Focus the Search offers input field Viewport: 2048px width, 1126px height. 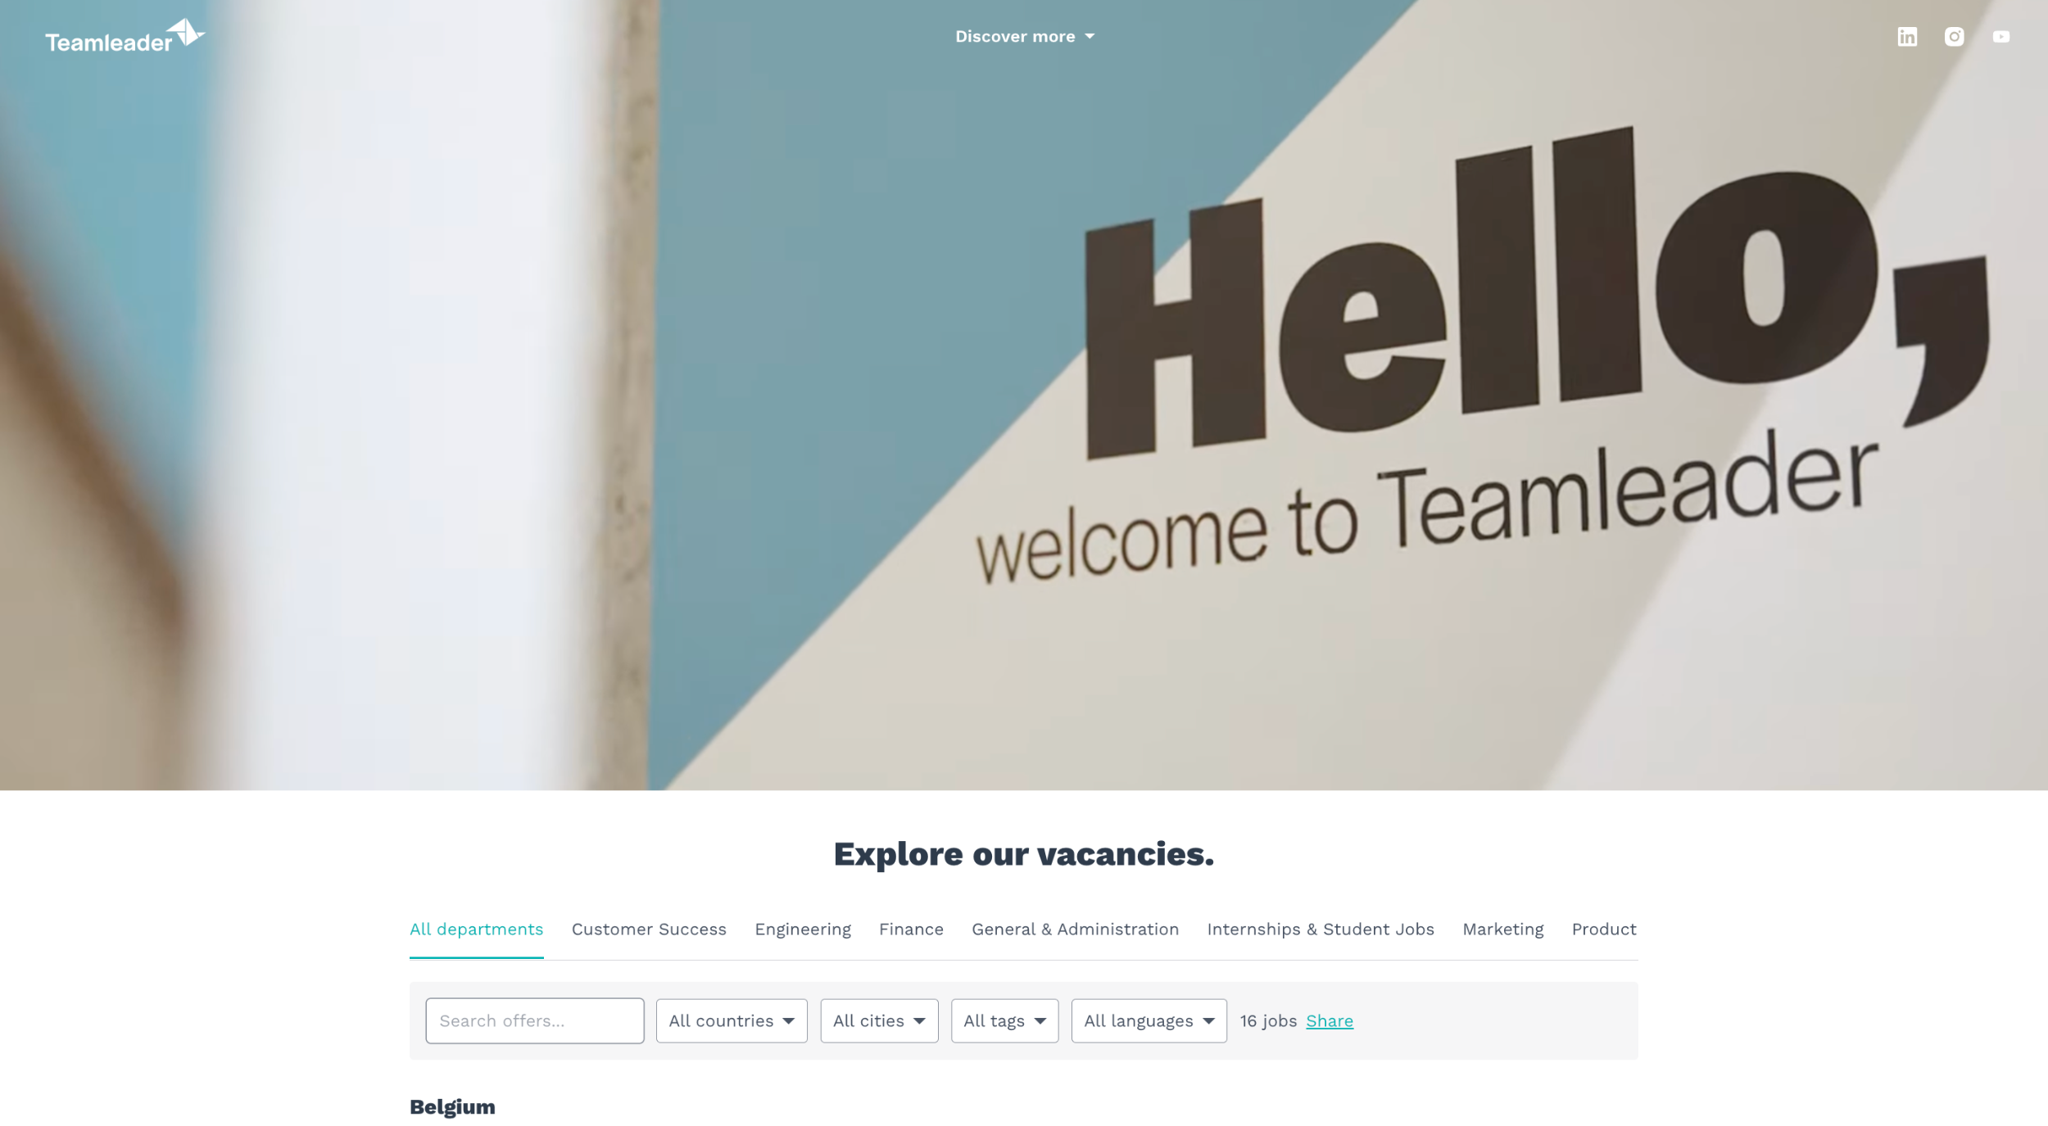click(535, 1020)
